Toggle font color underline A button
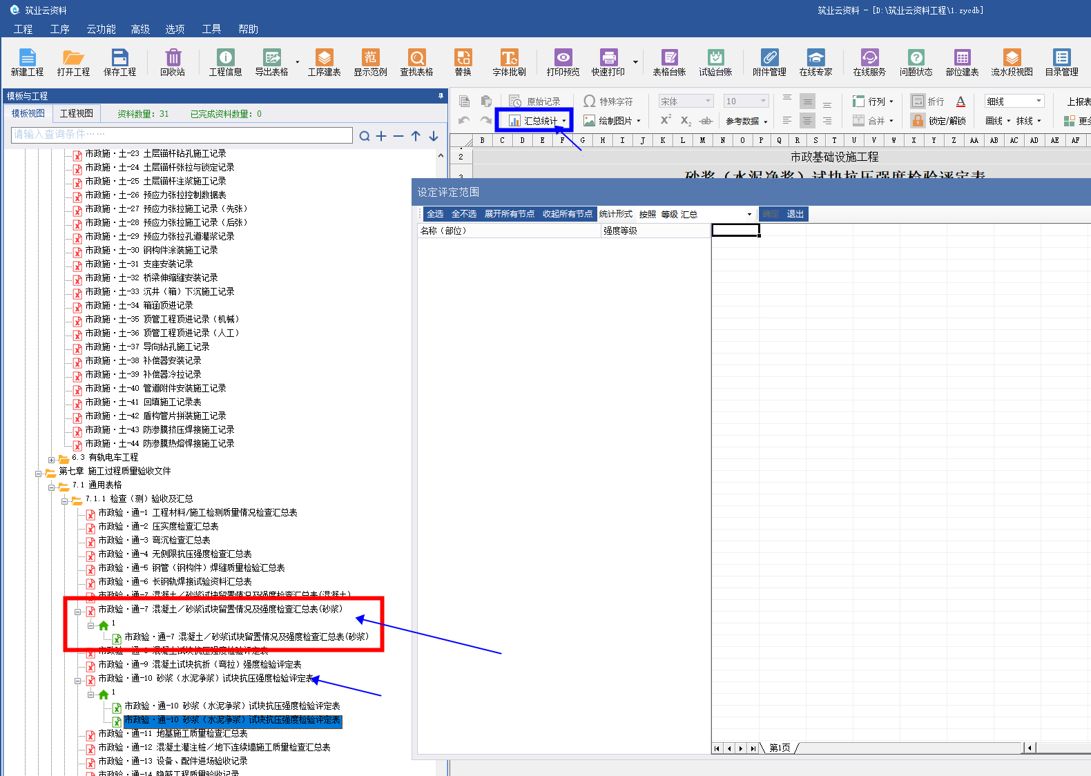Viewport: 1091px width, 776px height. (x=960, y=101)
